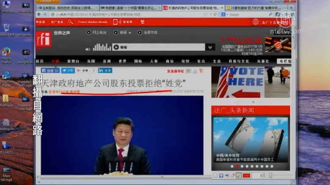
Task: Click the red color swatch in bottom toolbar
Action: (x=246, y=175)
